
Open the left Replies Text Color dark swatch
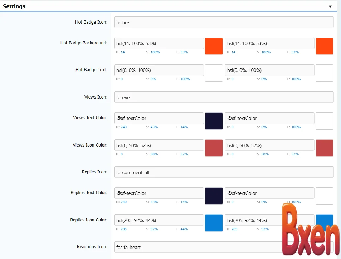coord(214,196)
